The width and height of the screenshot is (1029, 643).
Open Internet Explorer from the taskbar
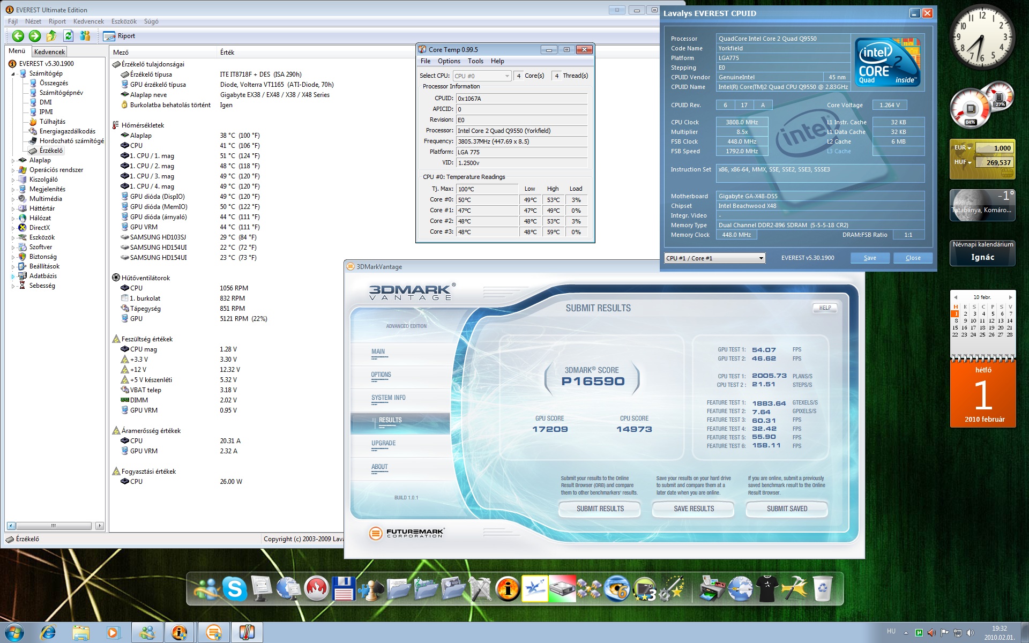click(x=48, y=633)
